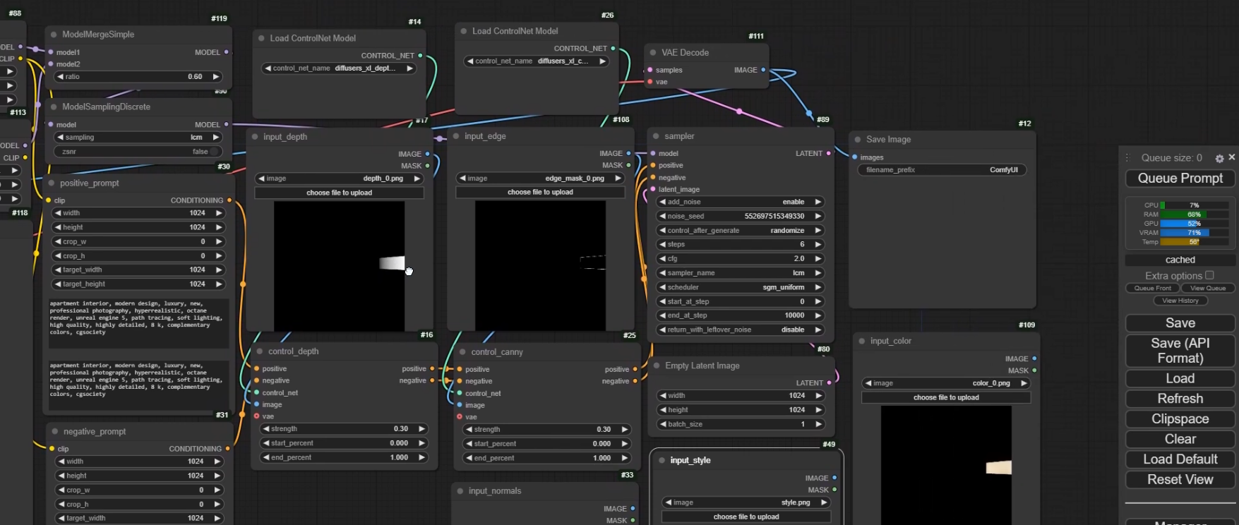Adjust control_depth strength 0.30 slider
1239x525 pixels.
(x=344, y=429)
